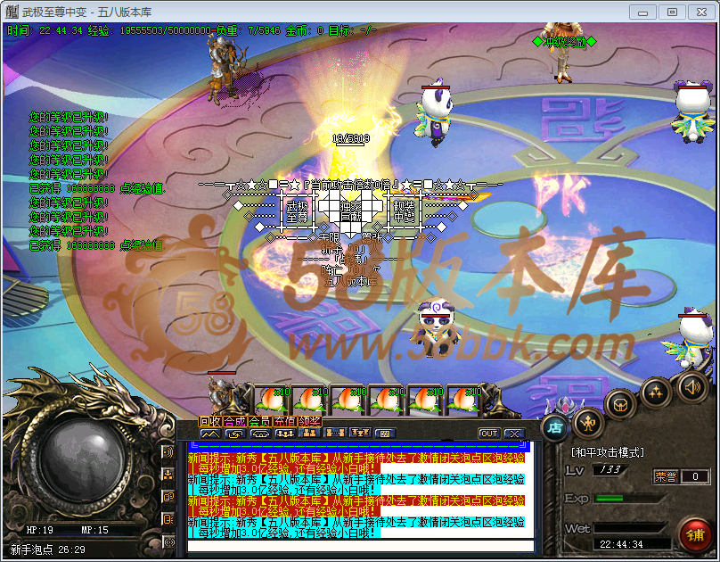This screenshot has height=562, width=720.
Task: Click the green Exp progress bar
Action: coord(629,499)
